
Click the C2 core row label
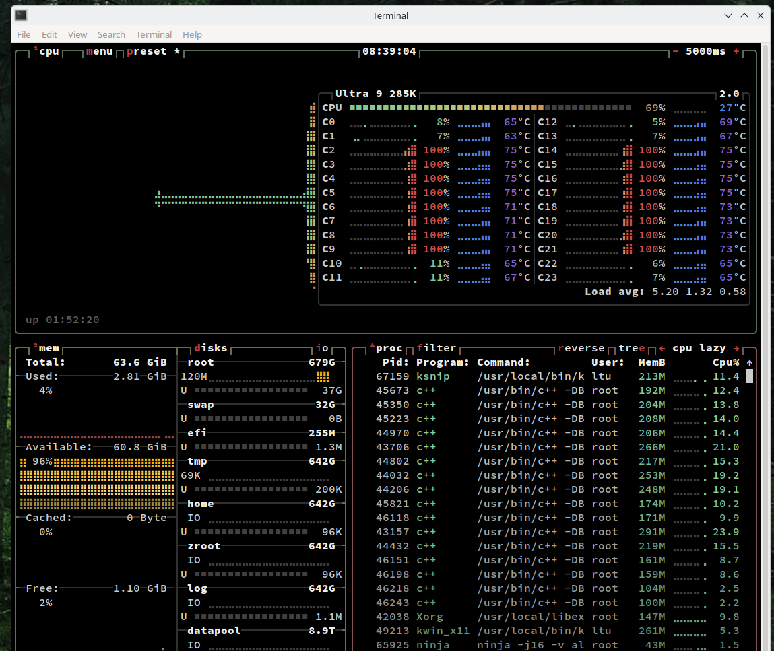(x=328, y=150)
